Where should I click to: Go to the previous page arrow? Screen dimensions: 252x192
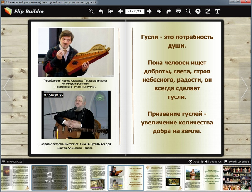pos(120,12)
